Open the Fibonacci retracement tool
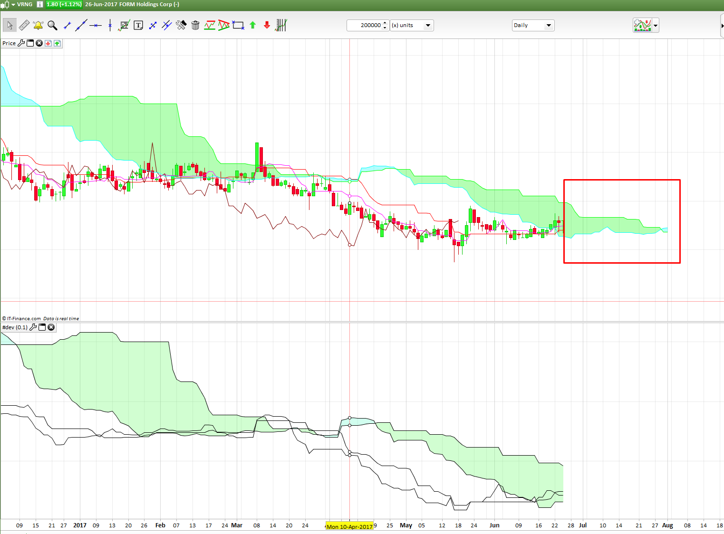This screenshot has height=534, width=724. 124,25
